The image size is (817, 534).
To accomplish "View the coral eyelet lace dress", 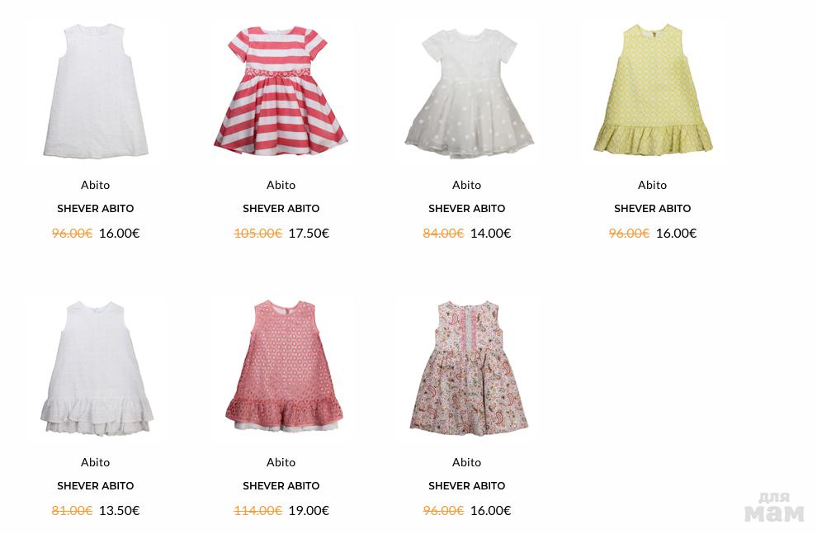I will pyautogui.click(x=284, y=366).
